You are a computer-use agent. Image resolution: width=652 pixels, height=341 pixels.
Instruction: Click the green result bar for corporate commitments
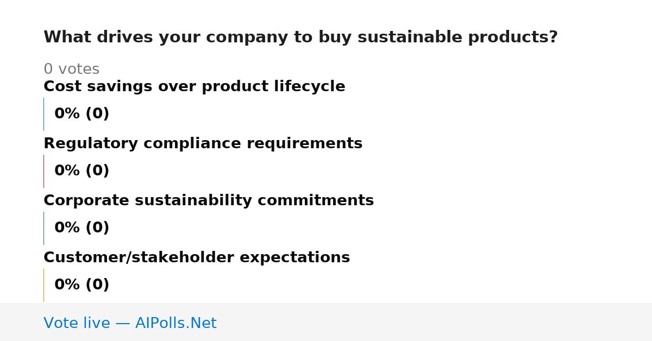pyautogui.click(x=43, y=228)
